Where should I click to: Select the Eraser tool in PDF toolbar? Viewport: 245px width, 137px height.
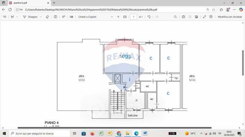(x=47, y=17)
